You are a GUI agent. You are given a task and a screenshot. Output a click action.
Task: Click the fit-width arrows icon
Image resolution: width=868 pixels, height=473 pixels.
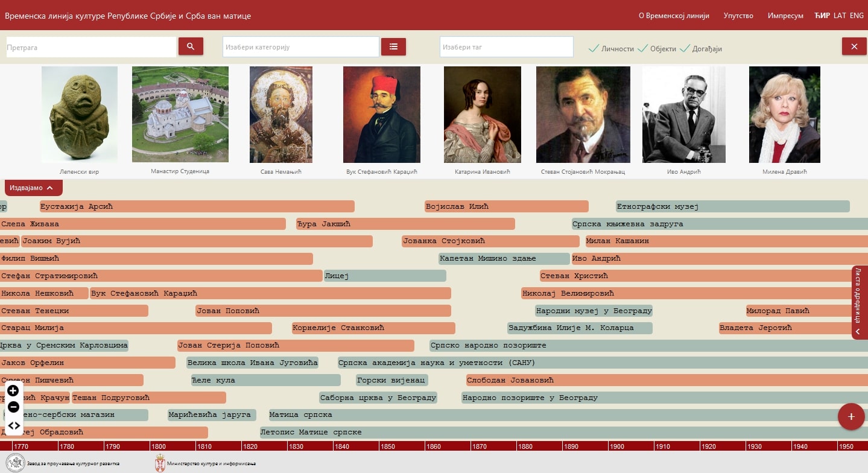(x=13, y=425)
